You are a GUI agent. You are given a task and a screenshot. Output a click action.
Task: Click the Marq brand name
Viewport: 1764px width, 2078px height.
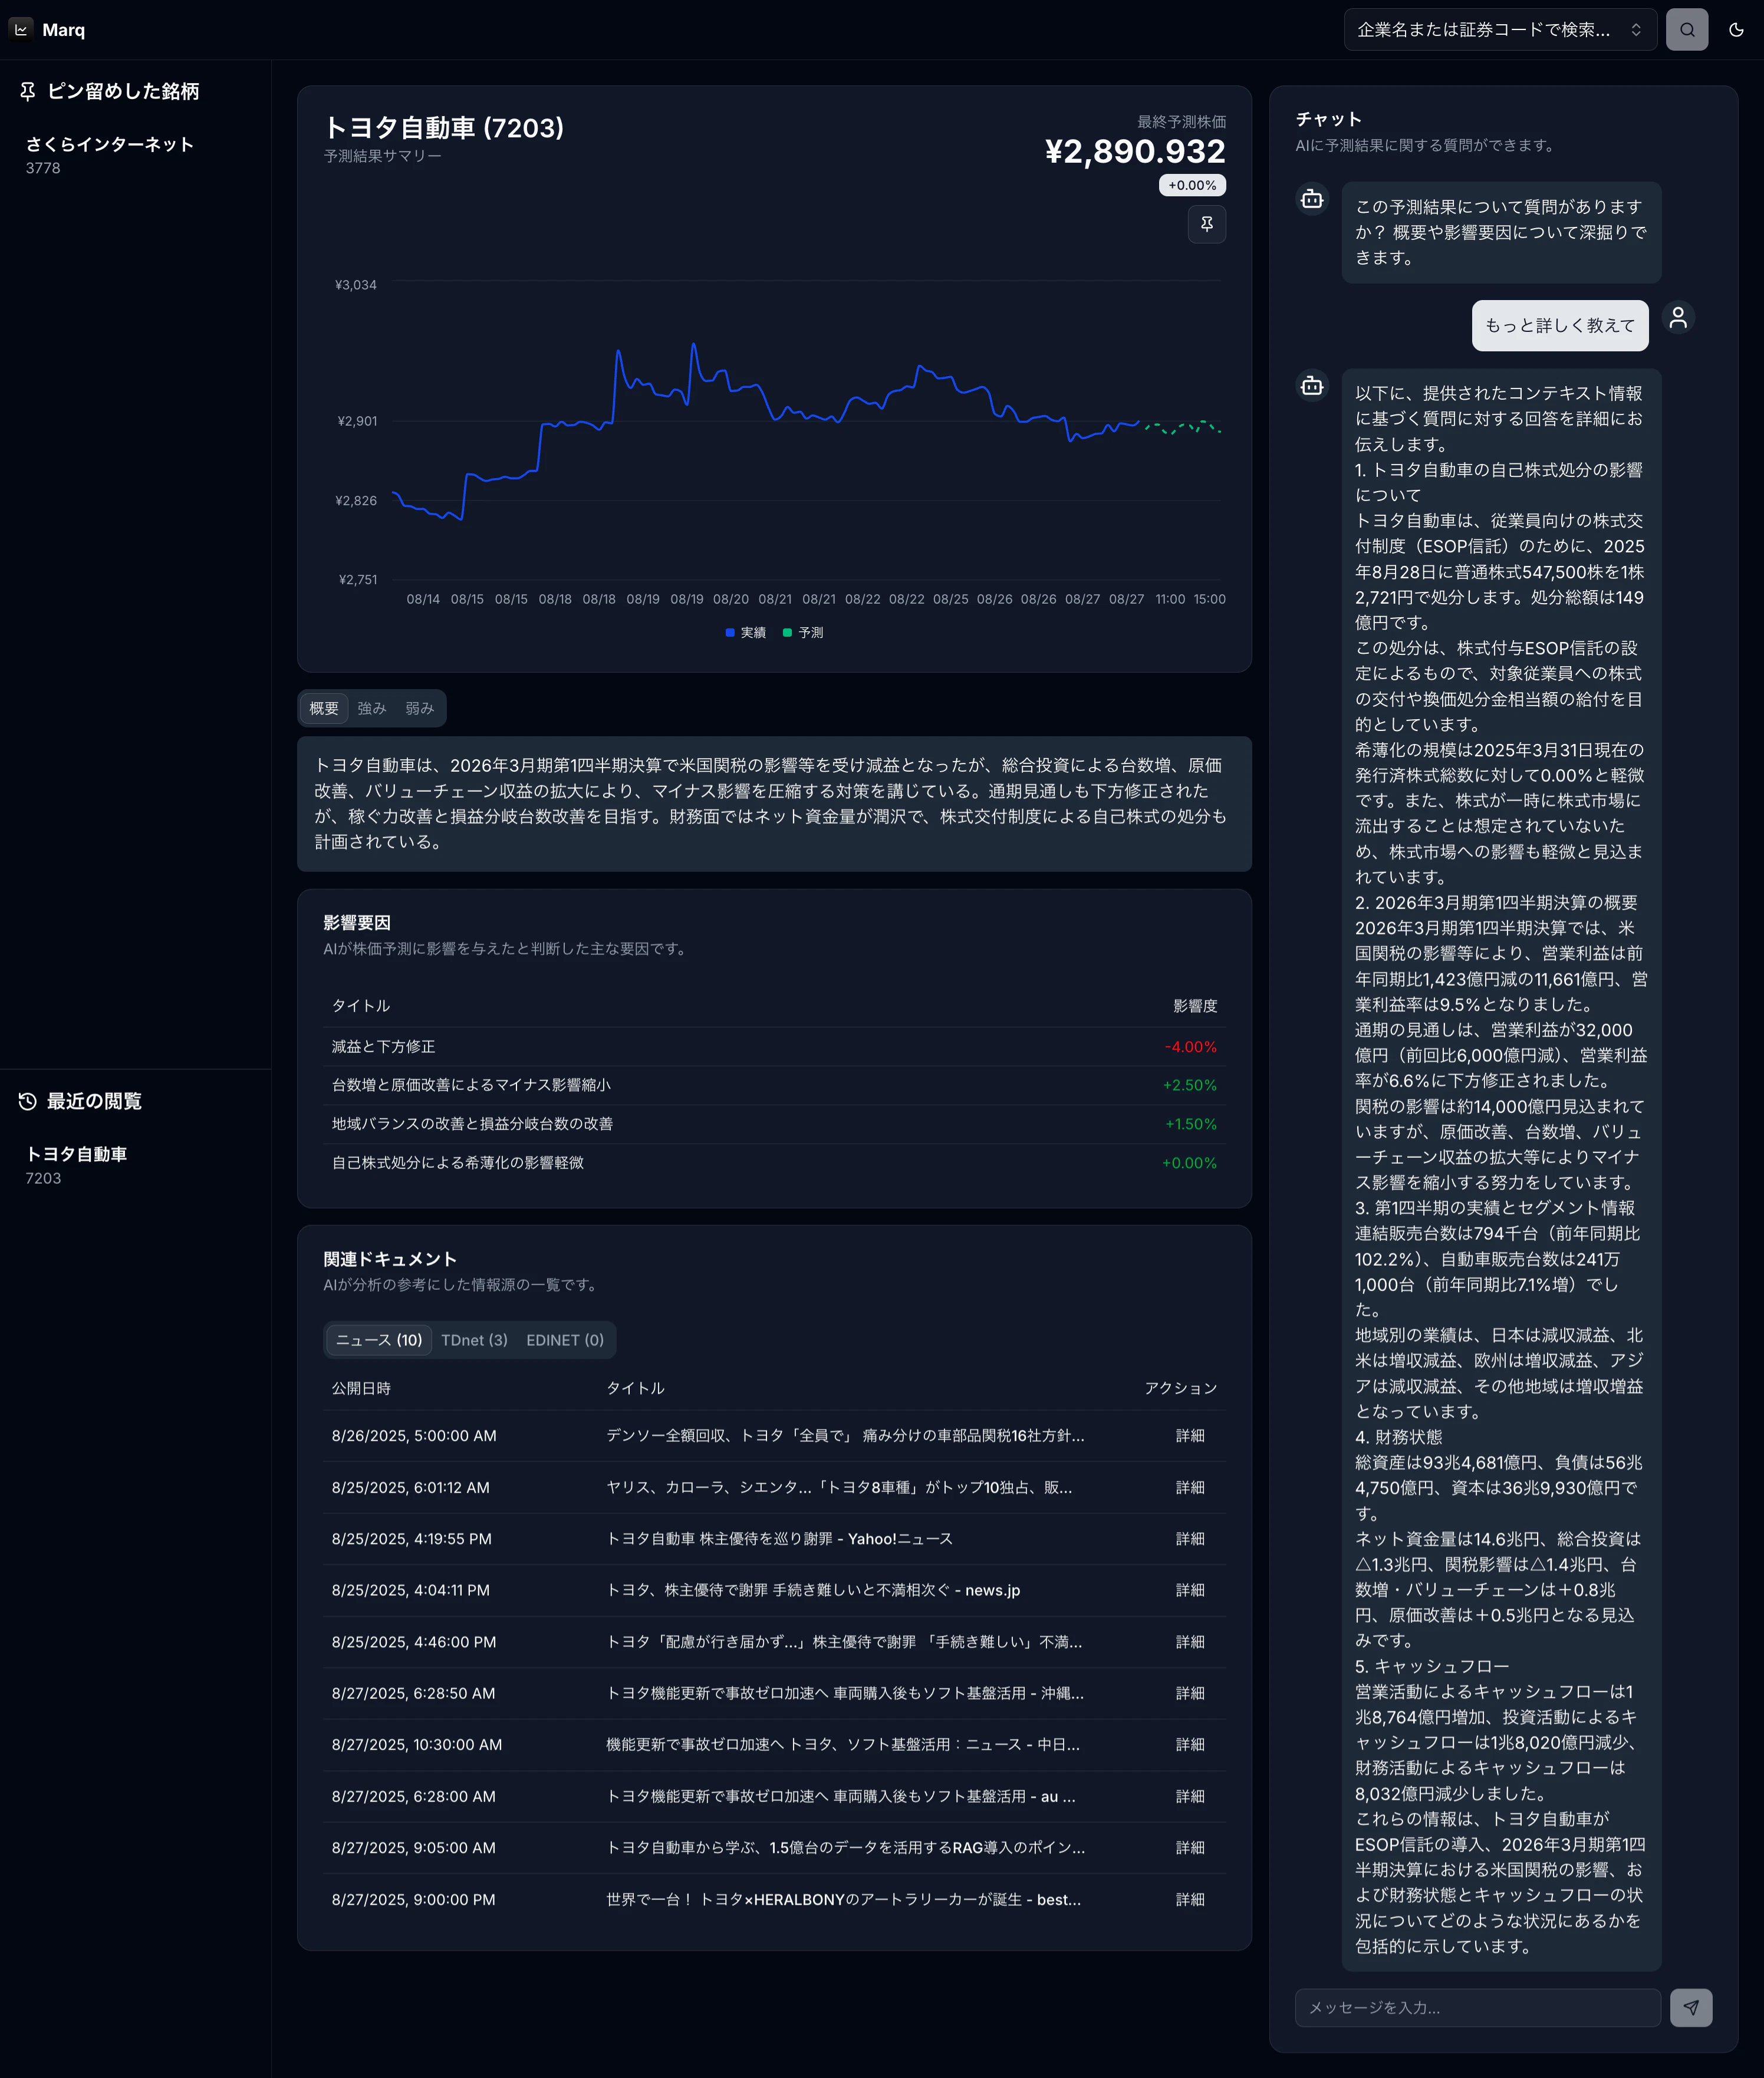click(63, 30)
